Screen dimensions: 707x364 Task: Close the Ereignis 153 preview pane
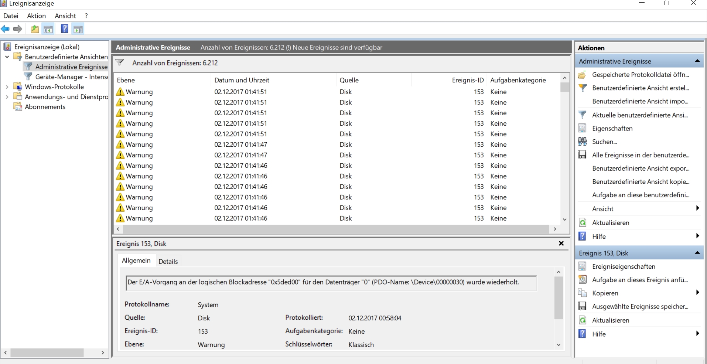pyautogui.click(x=561, y=243)
